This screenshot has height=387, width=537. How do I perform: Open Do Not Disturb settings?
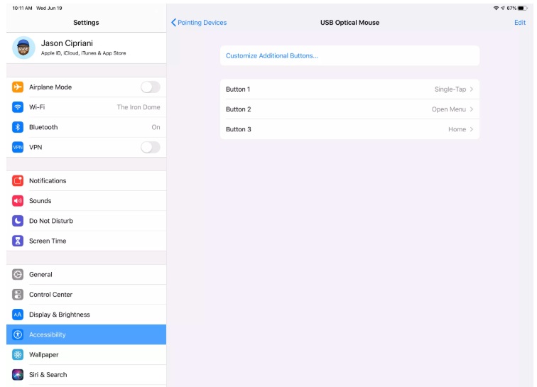[87, 221]
